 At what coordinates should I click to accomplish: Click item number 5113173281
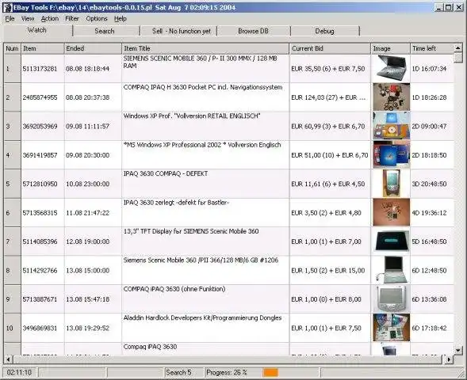40,69
